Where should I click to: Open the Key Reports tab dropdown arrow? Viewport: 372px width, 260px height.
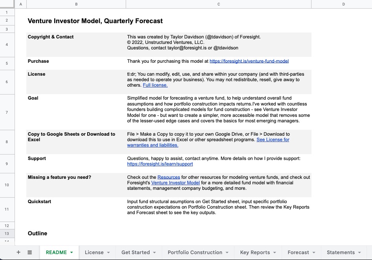(274, 253)
